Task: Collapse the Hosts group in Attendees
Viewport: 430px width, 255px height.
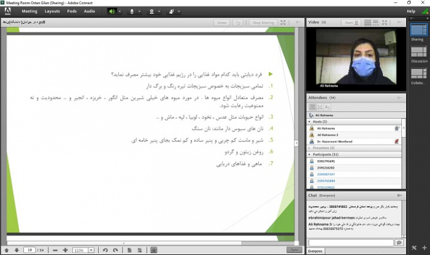Action: (310, 122)
